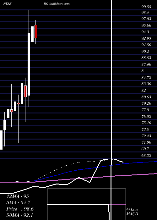Screen dimensions: 157x220
Task: Select the 73.8 price axis label
Action: [145, 129]
